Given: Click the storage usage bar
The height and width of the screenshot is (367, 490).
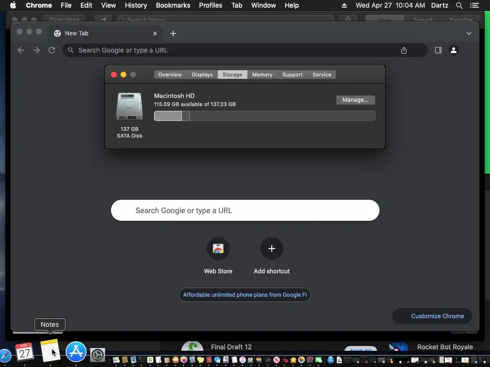Looking at the screenshot, I should pos(265,116).
